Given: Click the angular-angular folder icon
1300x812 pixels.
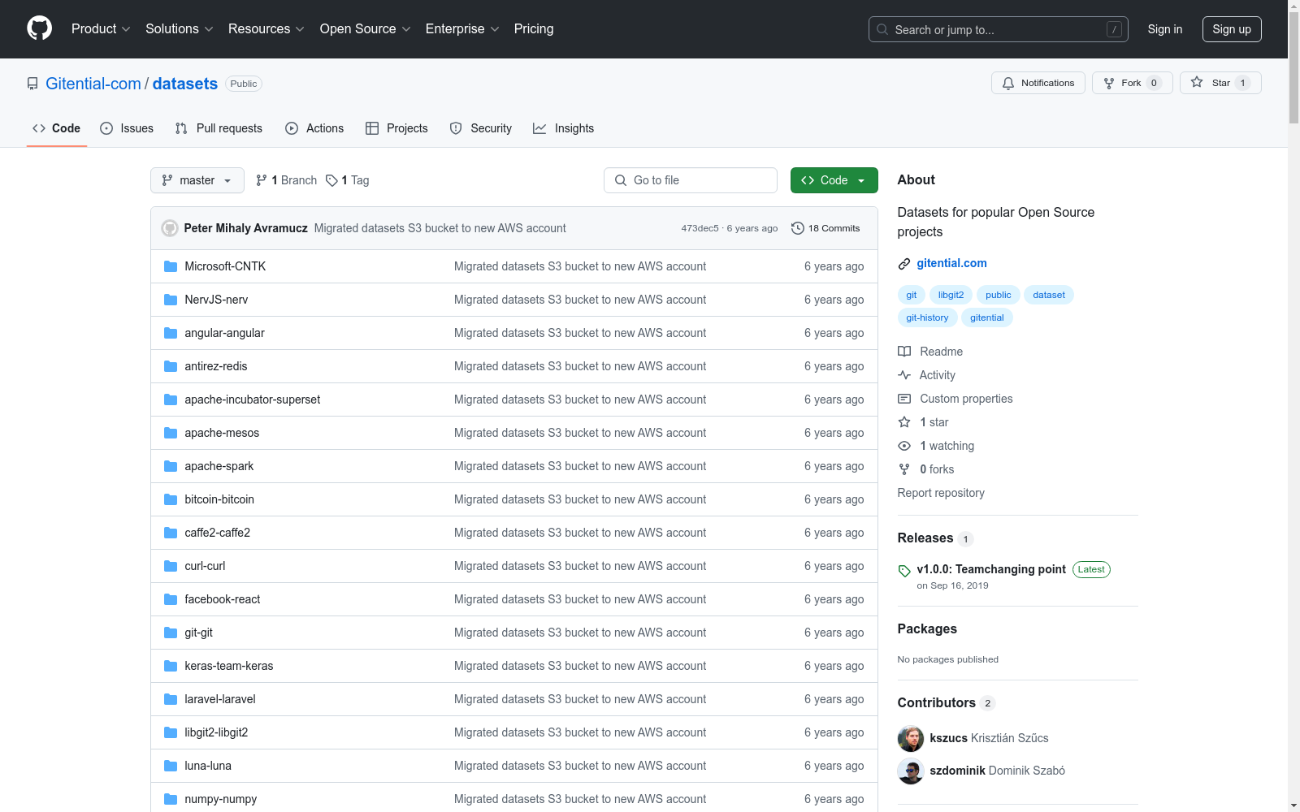Looking at the screenshot, I should click(x=171, y=333).
